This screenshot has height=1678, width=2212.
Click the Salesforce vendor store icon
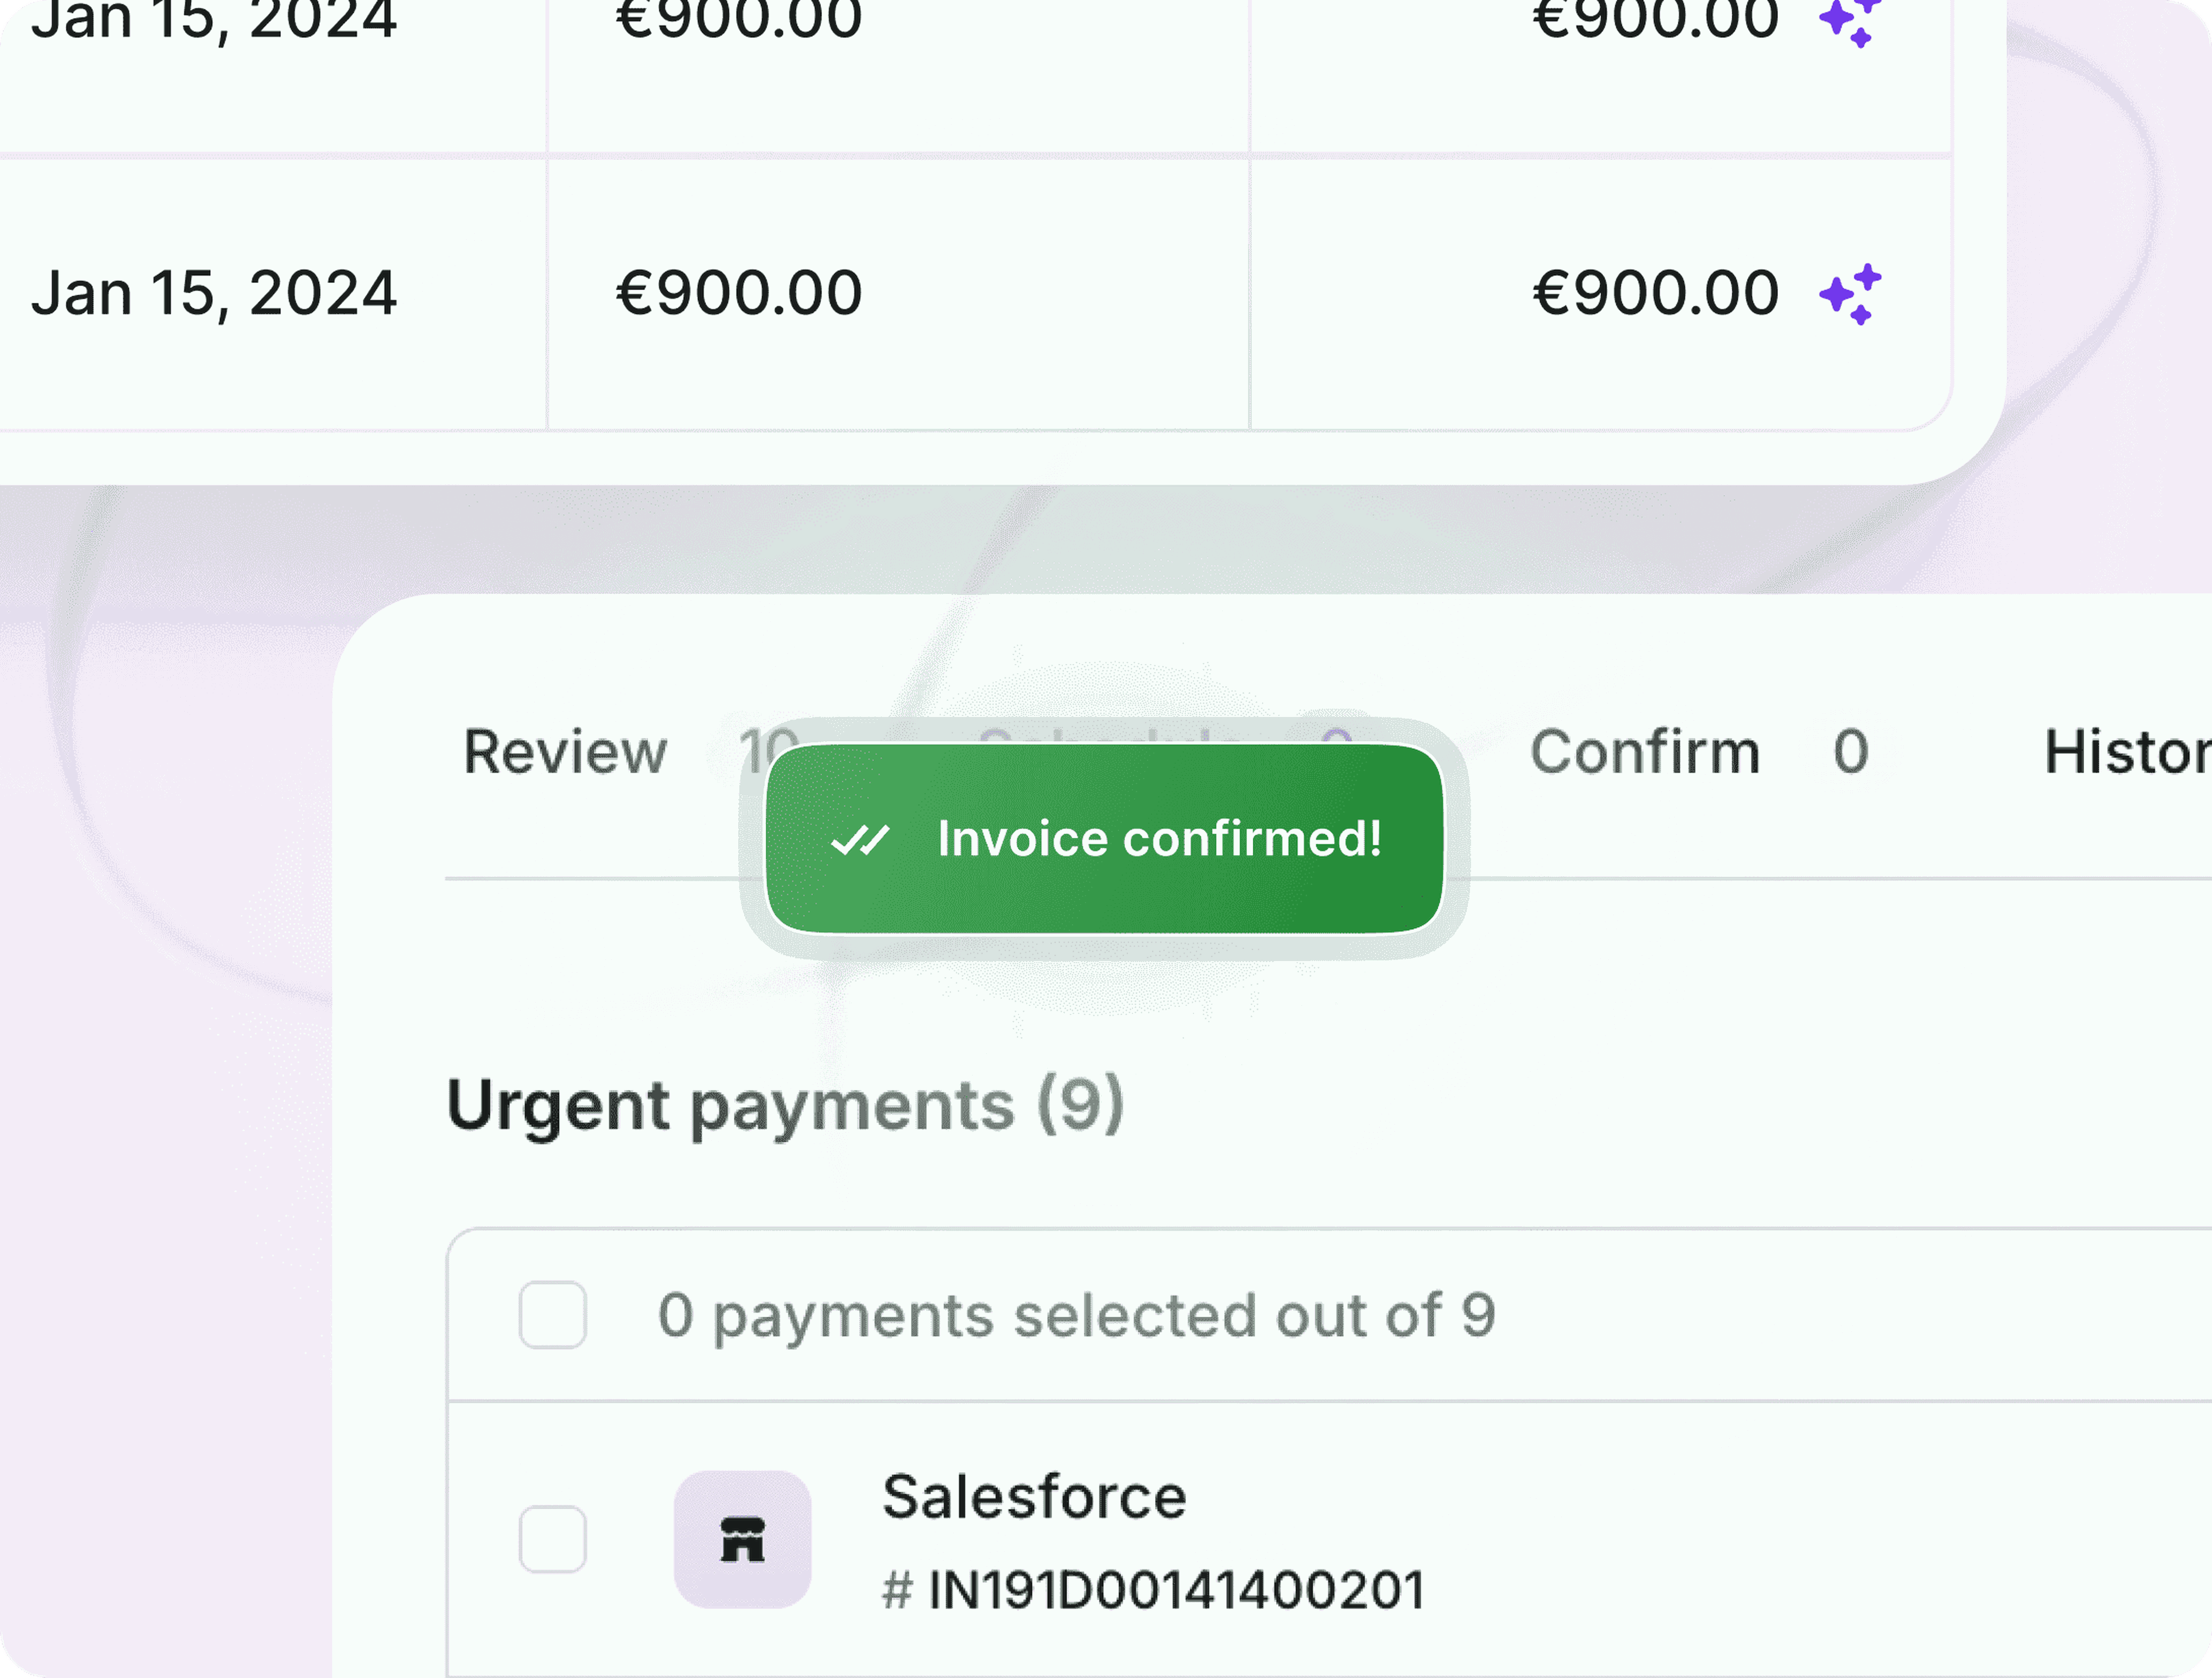tap(742, 1539)
